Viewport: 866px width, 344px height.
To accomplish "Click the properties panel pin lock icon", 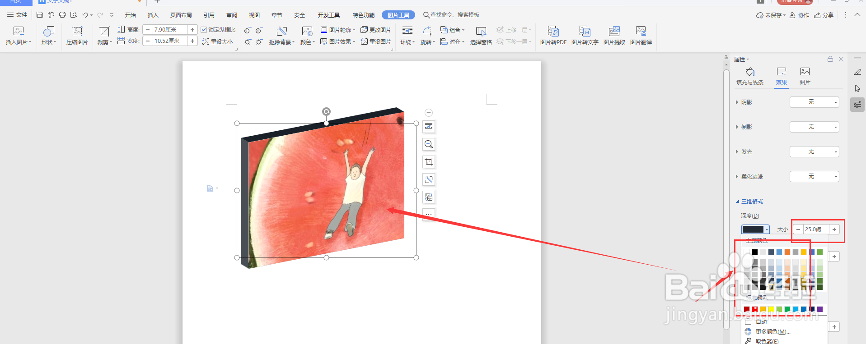I will coord(830,59).
